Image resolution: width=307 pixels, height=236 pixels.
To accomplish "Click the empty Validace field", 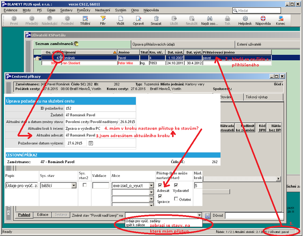I will (101, 186).
